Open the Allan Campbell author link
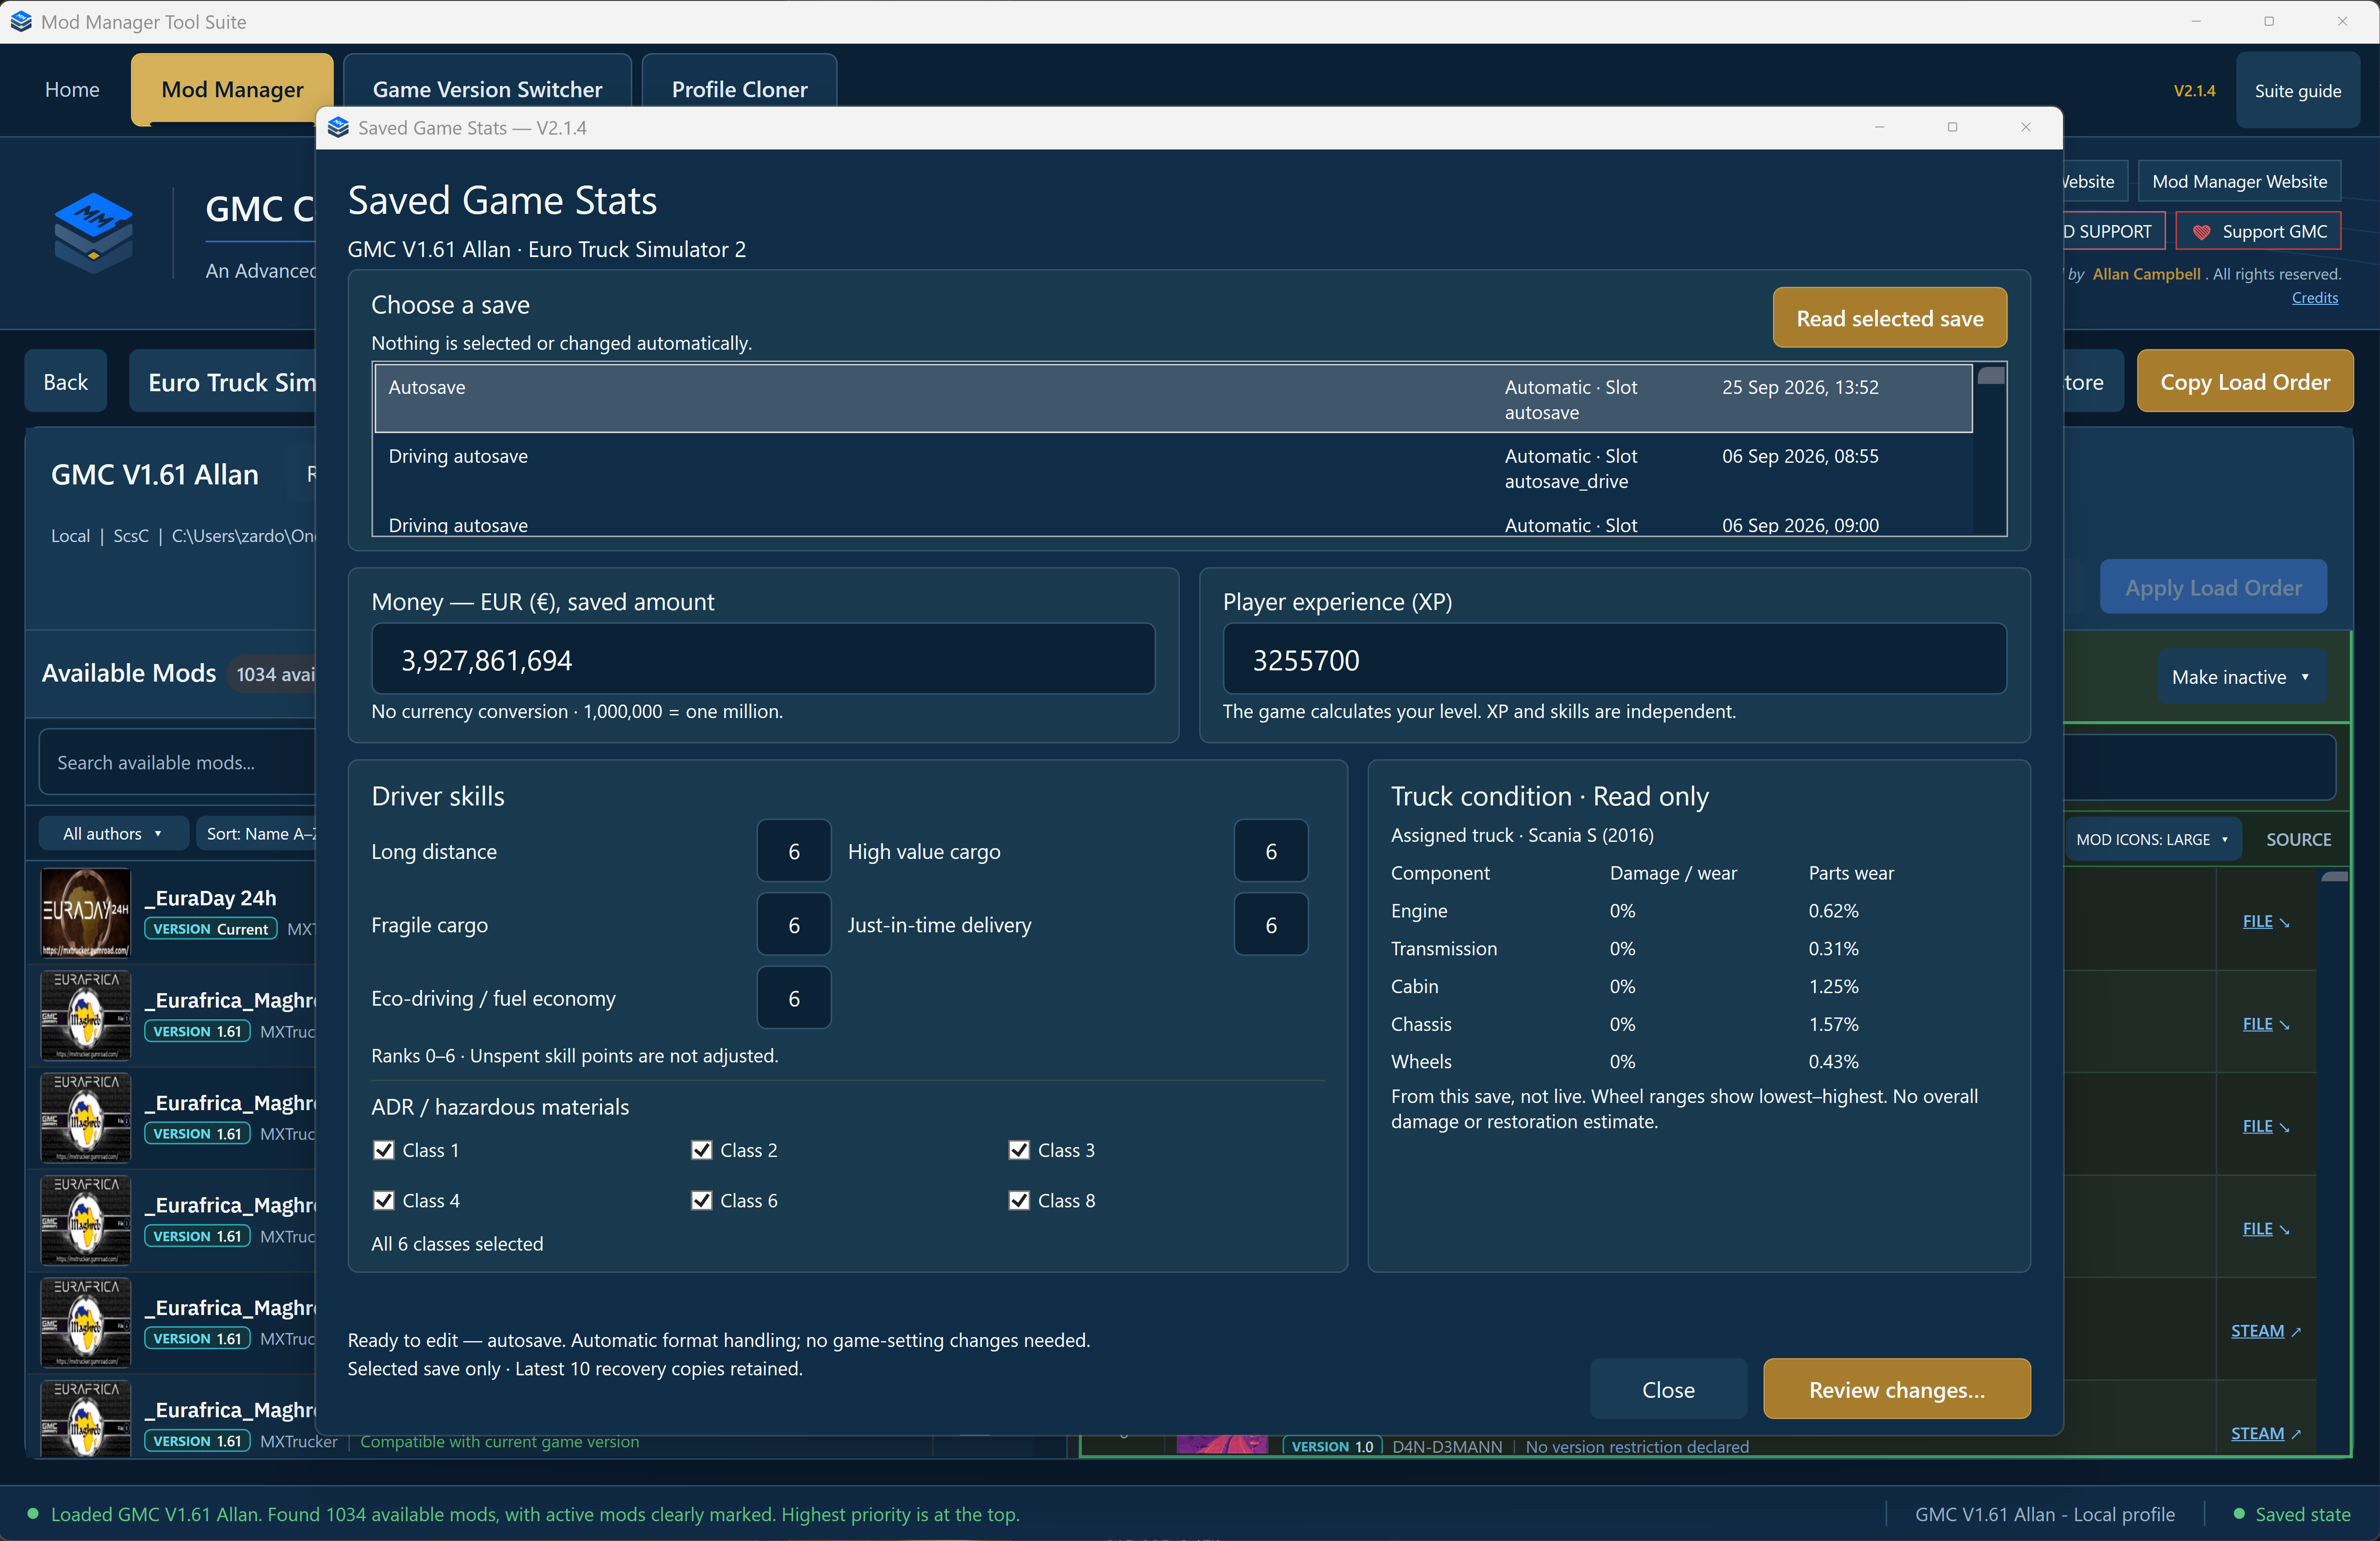This screenshot has width=2380, height=1541. [x=2146, y=274]
